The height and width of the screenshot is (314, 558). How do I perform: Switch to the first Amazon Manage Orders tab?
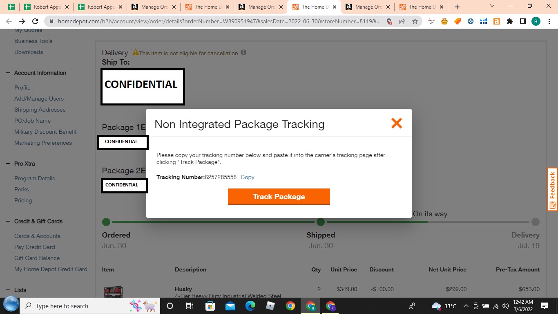[x=153, y=7]
